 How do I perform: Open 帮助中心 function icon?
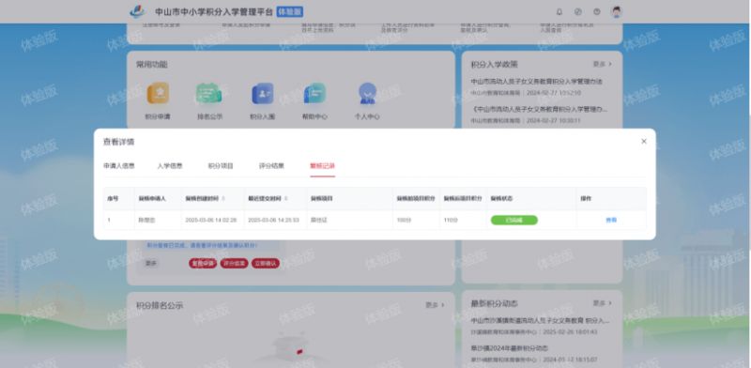pos(314,94)
